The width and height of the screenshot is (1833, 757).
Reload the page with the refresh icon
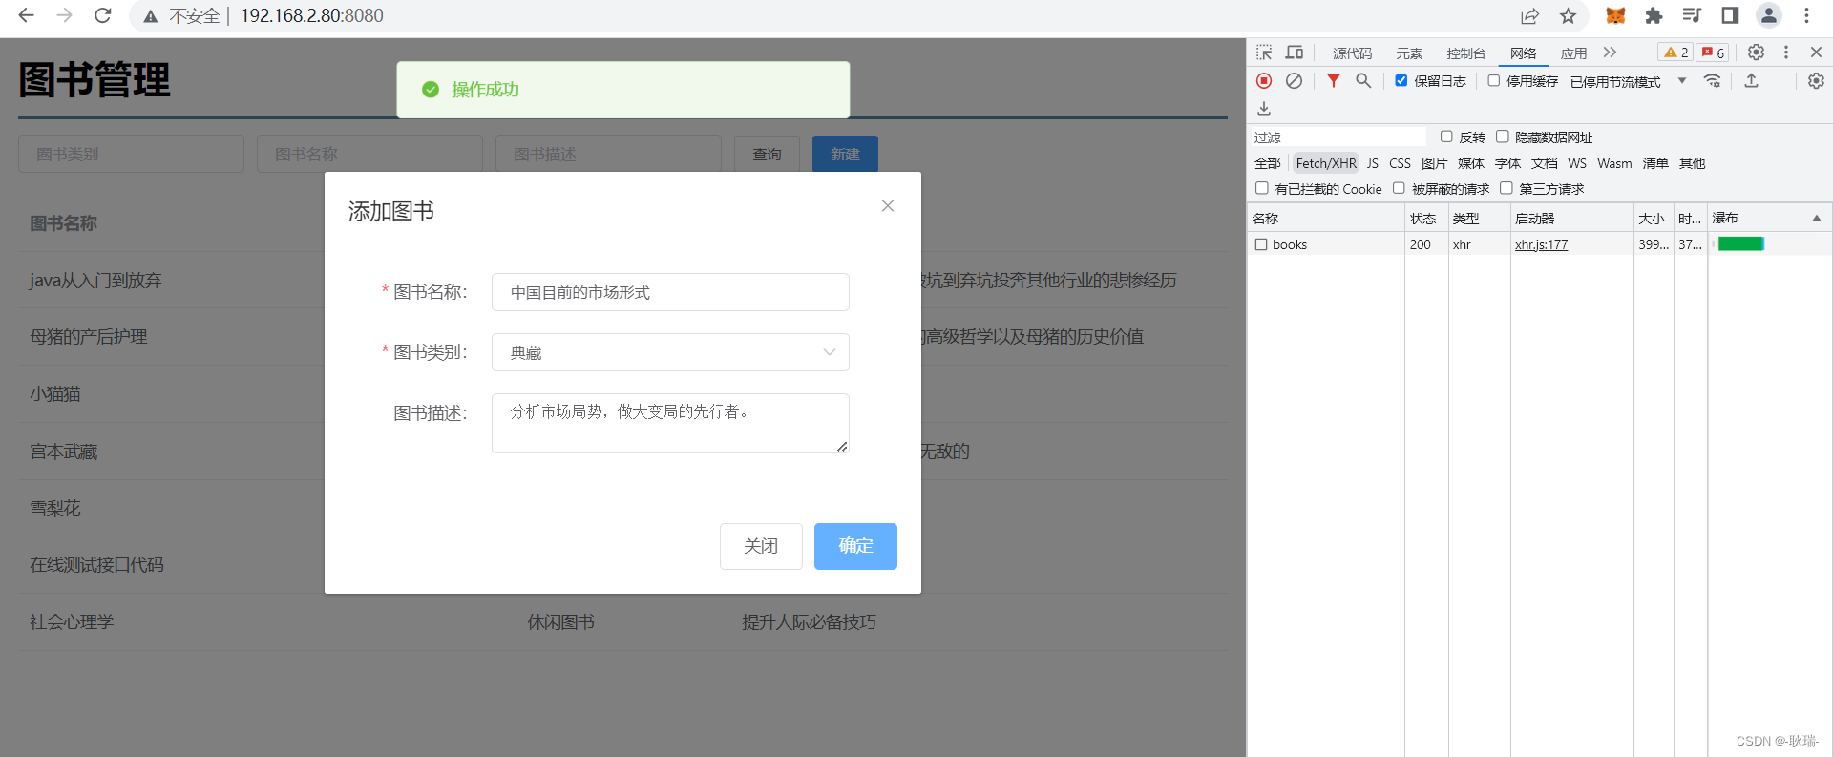point(102,15)
